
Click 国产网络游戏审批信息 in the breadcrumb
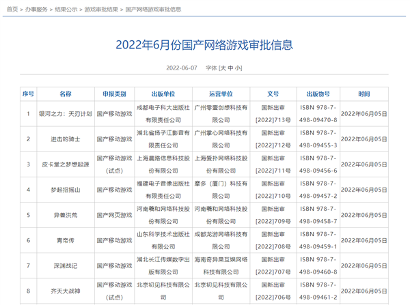pos(154,10)
